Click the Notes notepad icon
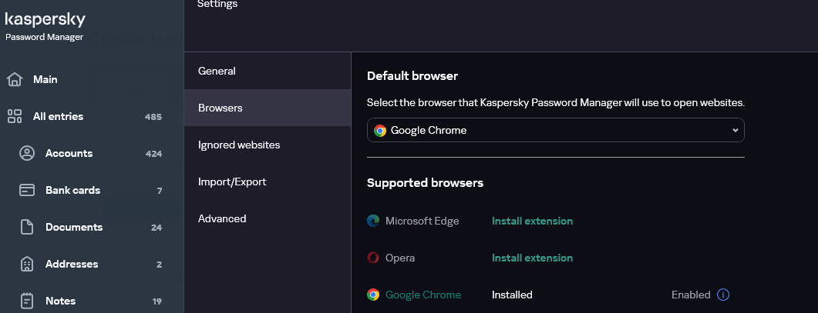Image resolution: width=818 pixels, height=313 pixels. (x=27, y=301)
